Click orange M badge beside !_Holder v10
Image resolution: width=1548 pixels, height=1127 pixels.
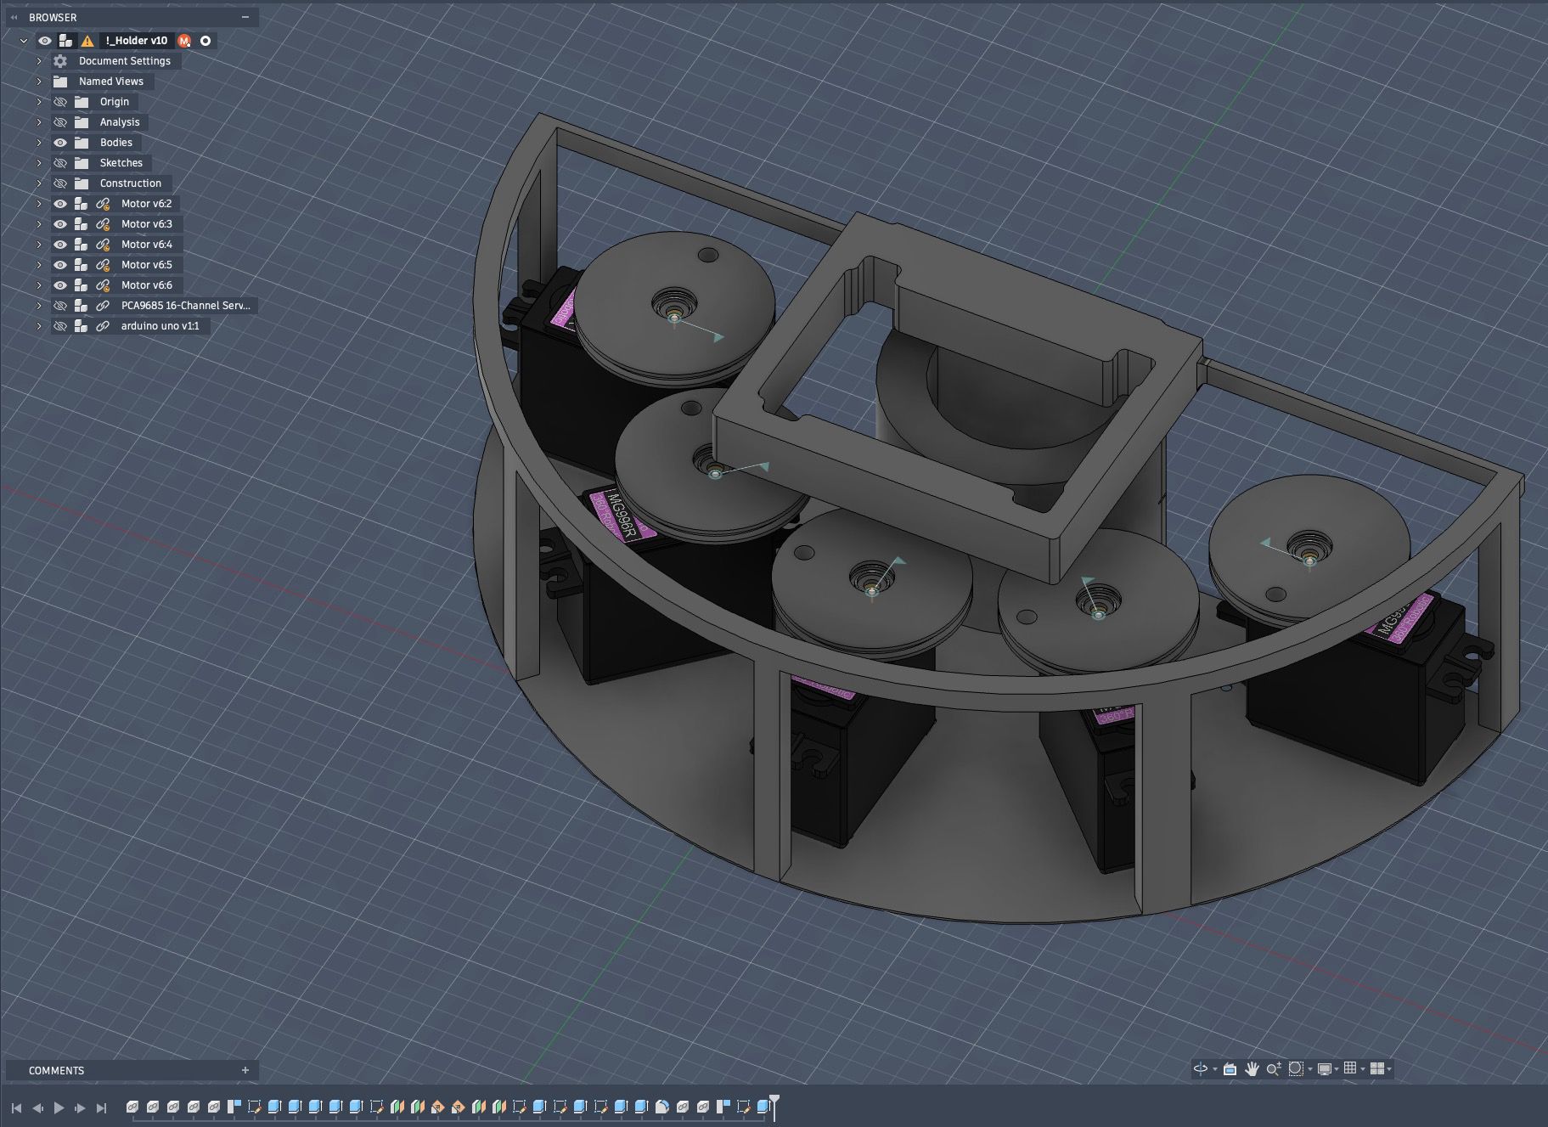coord(184,41)
